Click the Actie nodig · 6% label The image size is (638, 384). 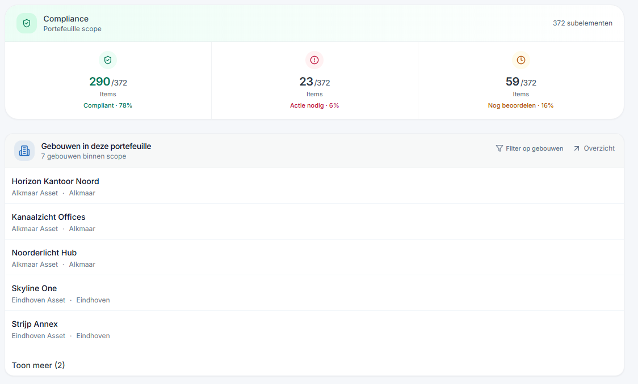(x=314, y=105)
